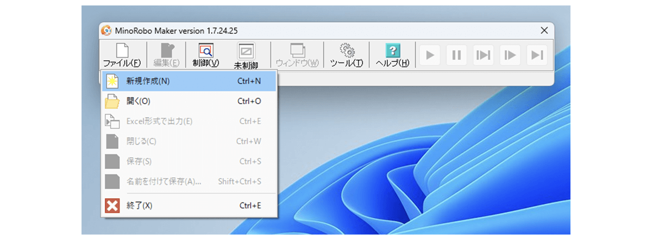Click the yellow folder open icon
652x240 pixels.
tap(112, 102)
